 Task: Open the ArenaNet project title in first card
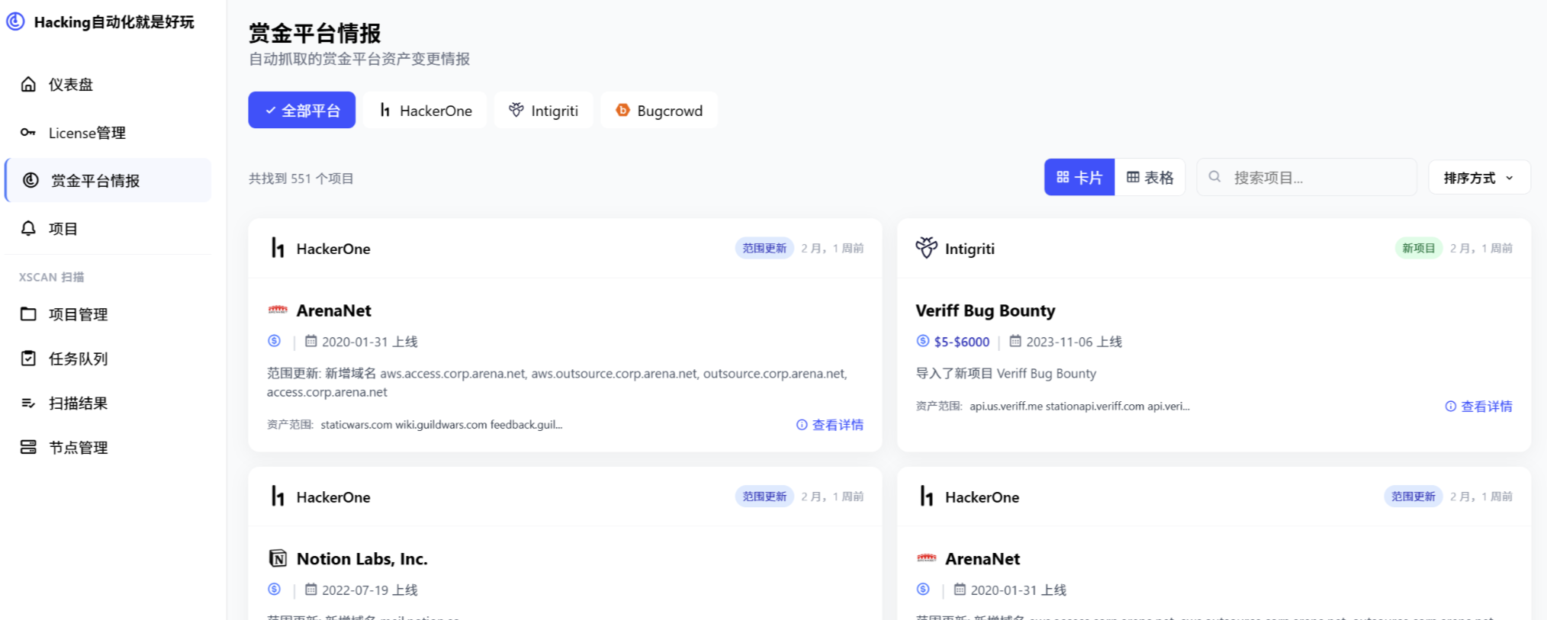click(x=333, y=310)
